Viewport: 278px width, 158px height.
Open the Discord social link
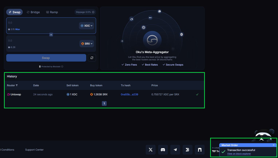point(163,150)
